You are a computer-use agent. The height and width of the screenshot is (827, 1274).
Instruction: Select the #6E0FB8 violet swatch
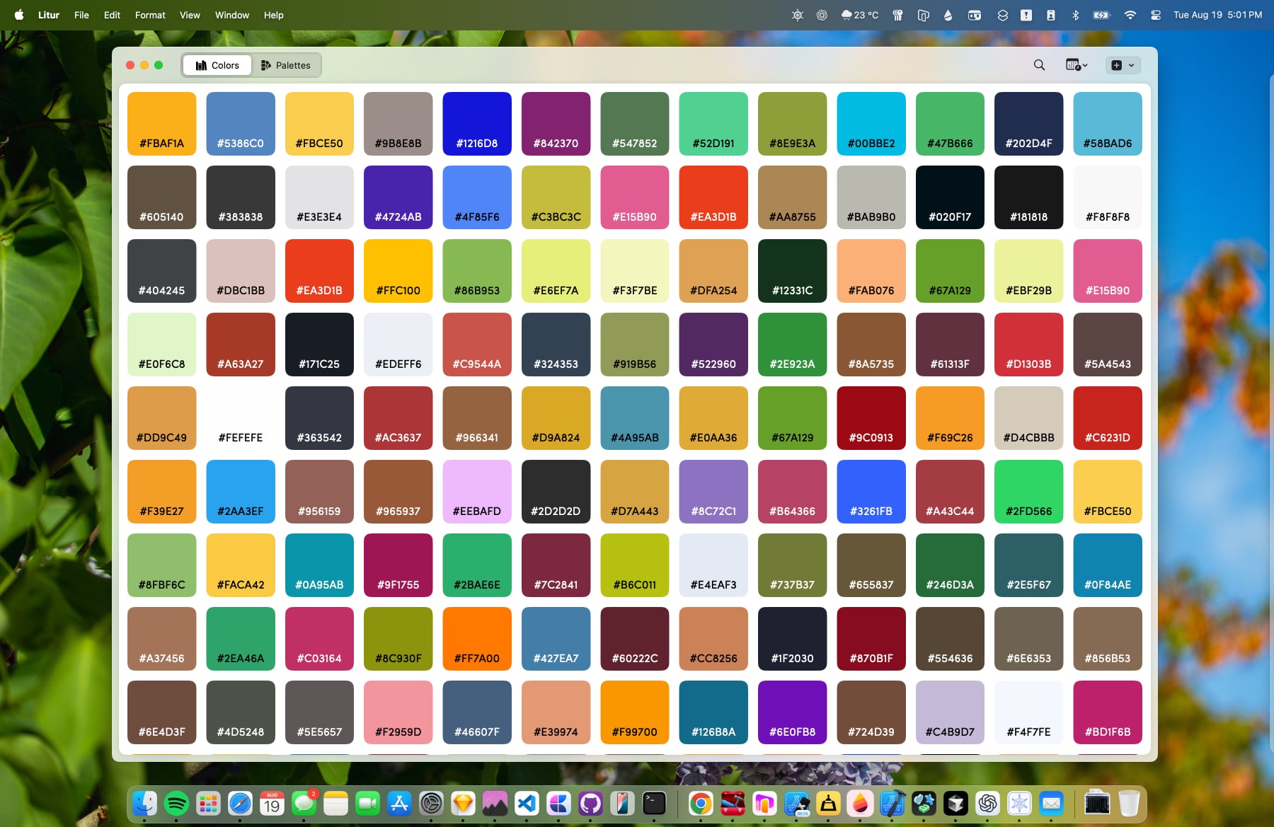click(x=793, y=712)
